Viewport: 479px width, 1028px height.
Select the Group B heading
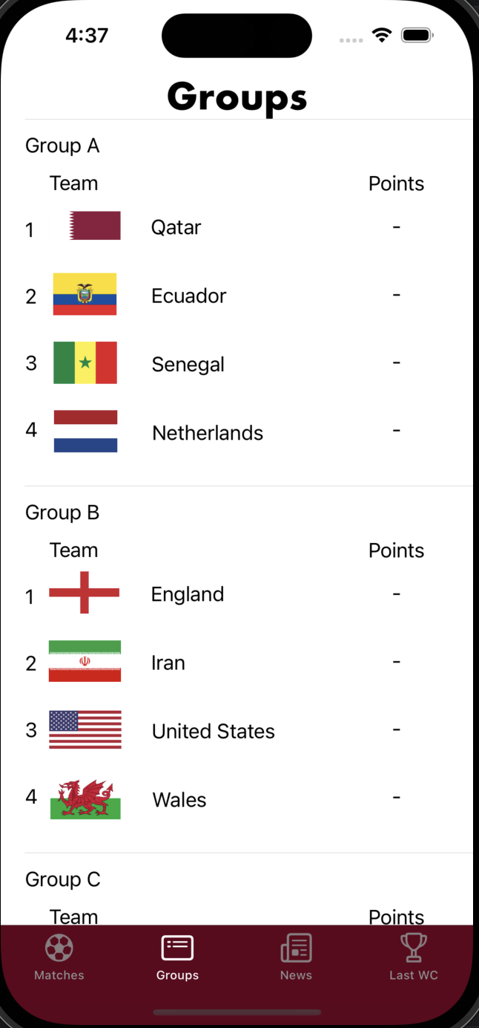click(62, 512)
